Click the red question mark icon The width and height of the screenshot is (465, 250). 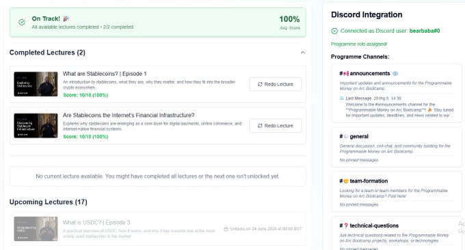point(346,225)
